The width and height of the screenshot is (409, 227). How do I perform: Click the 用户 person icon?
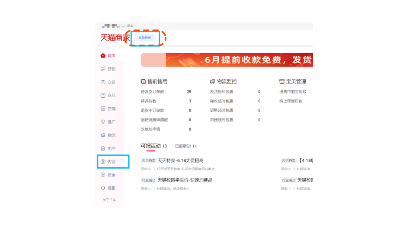coord(103,148)
